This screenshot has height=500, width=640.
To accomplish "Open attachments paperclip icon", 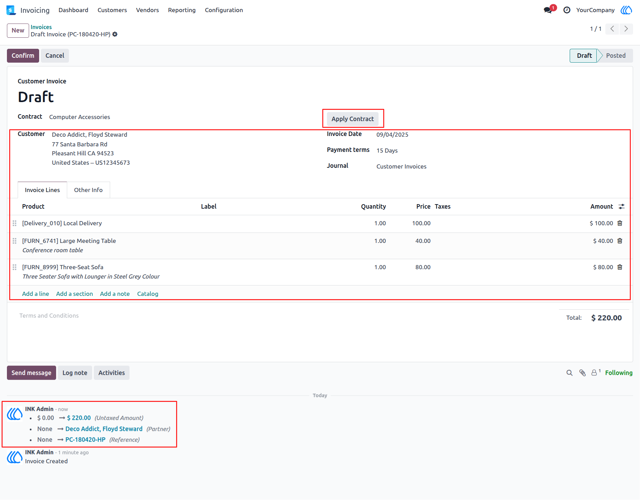I will (x=583, y=373).
